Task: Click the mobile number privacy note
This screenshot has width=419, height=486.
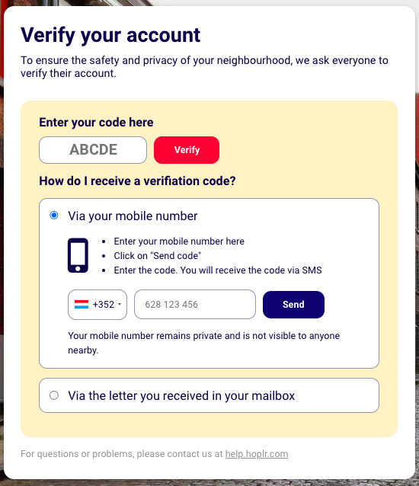Action: tap(204, 343)
